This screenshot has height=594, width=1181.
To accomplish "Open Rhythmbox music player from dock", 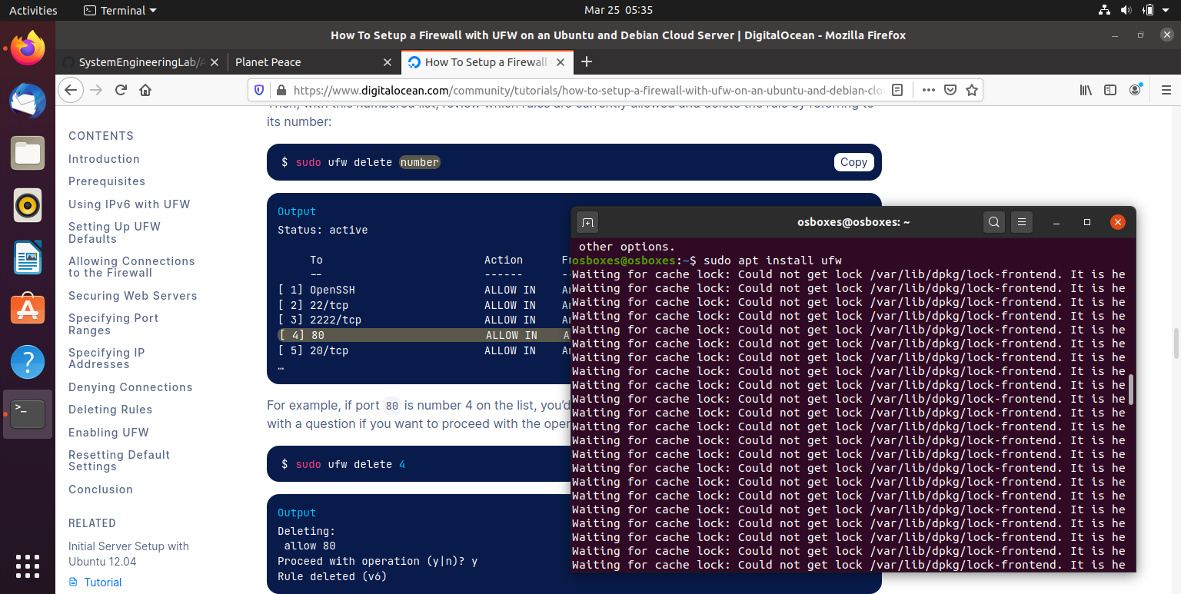I will 28,205.
